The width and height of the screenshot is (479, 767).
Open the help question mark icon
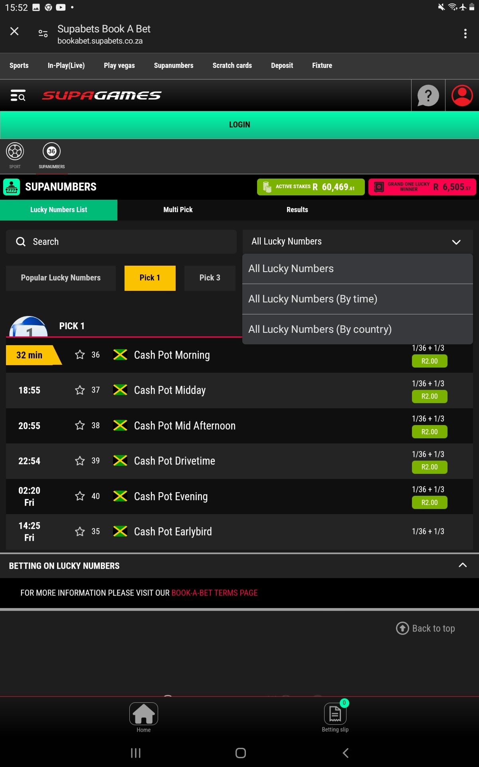click(428, 95)
